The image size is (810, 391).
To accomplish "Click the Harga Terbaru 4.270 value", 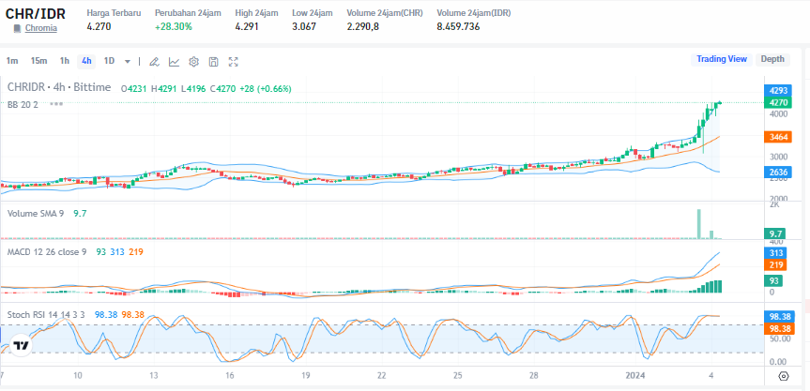I will click(x=99, y=27).
